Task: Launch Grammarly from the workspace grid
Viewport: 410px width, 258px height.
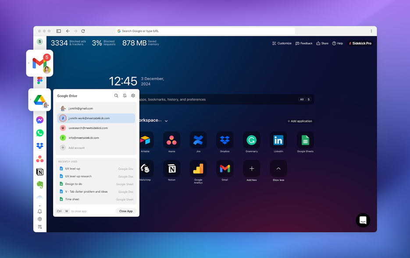Action: (x=251, y=139)
